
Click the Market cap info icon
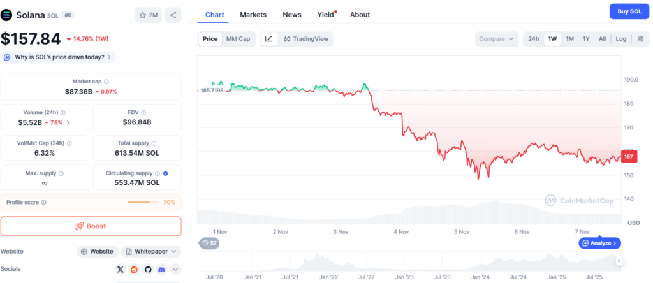pos(106,82)
